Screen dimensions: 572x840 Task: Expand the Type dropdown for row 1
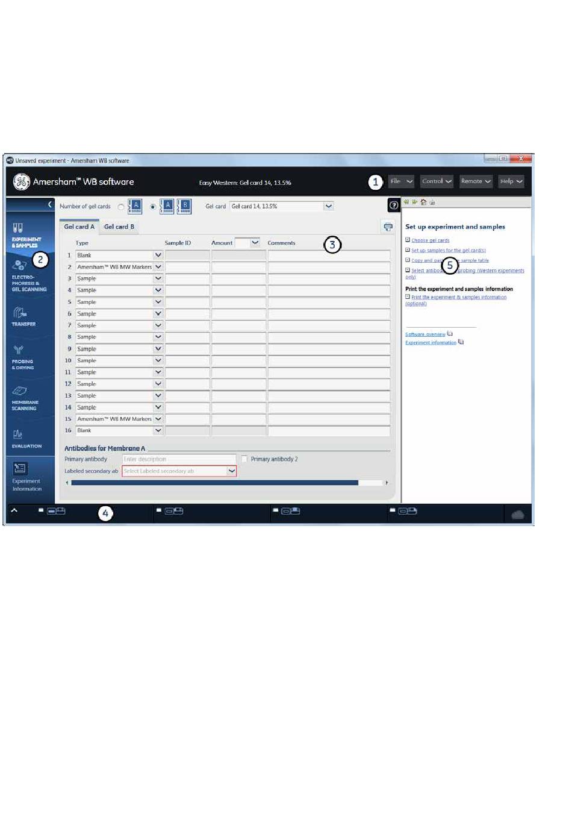coord(158,255)
